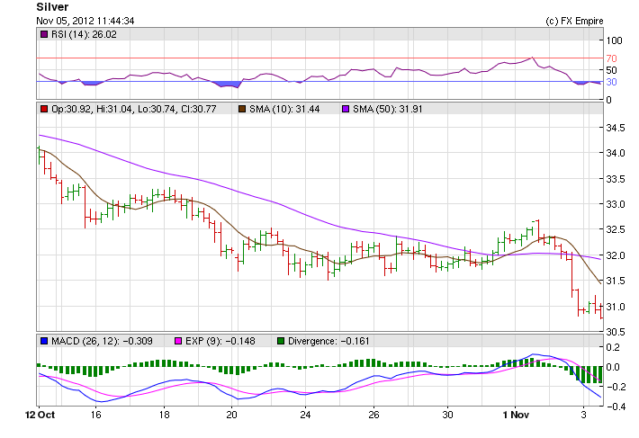
Task: Click the 100 RSI axis label
Action: [614, 40]
